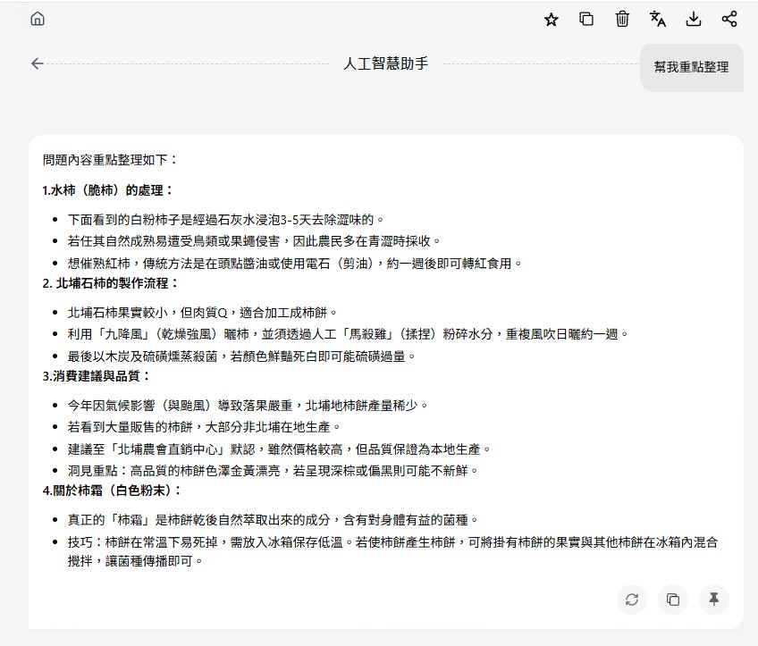The height and width of the screenshot is (646, 758).
Task: Click the share icon
Action: click(x=729, y=19)
